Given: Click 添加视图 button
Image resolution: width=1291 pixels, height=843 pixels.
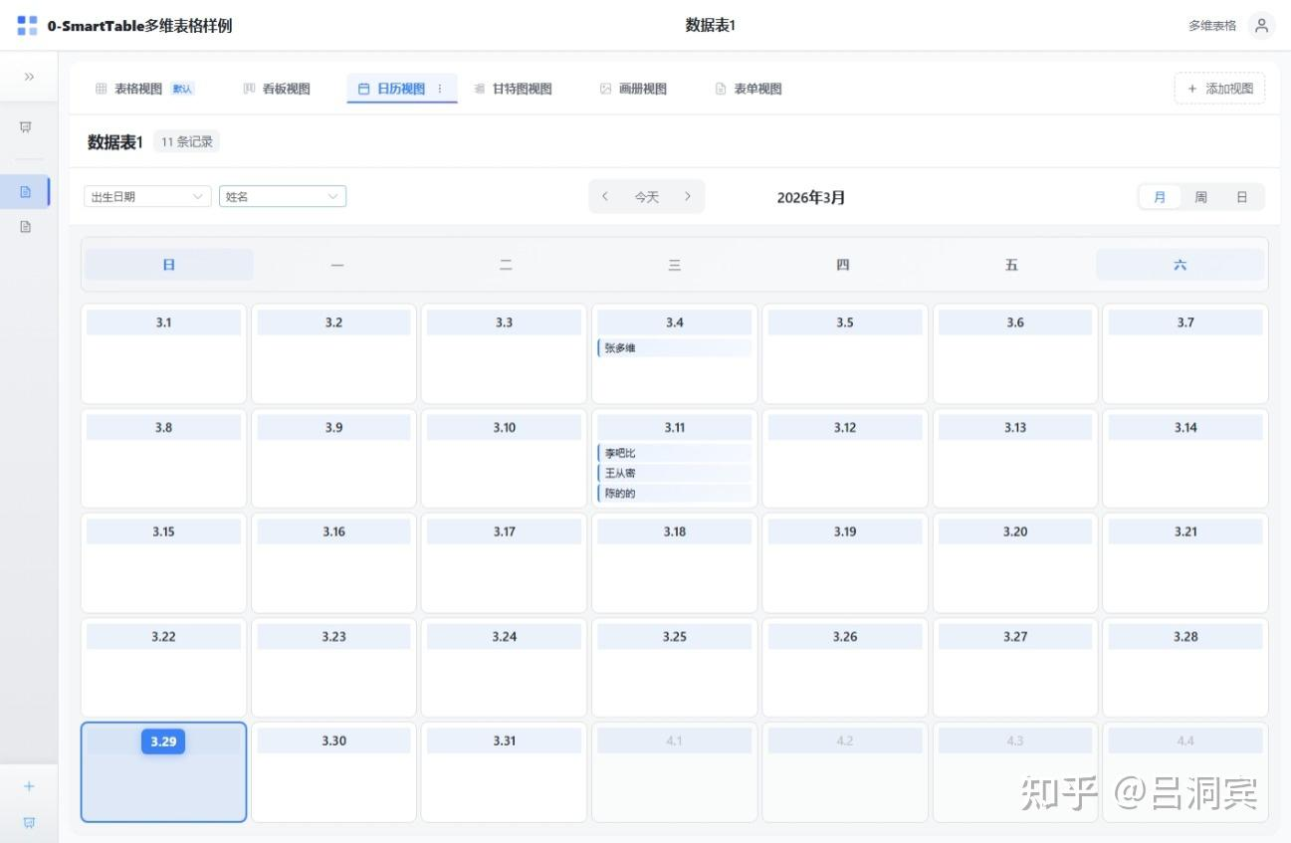Looking at the screenshot, I should point(1220,89).
